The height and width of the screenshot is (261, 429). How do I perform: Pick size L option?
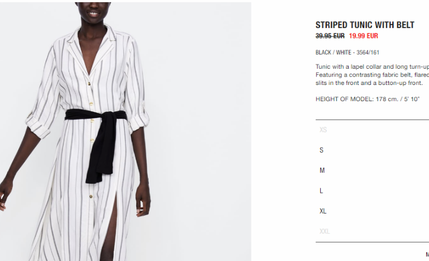coord(372,191)
